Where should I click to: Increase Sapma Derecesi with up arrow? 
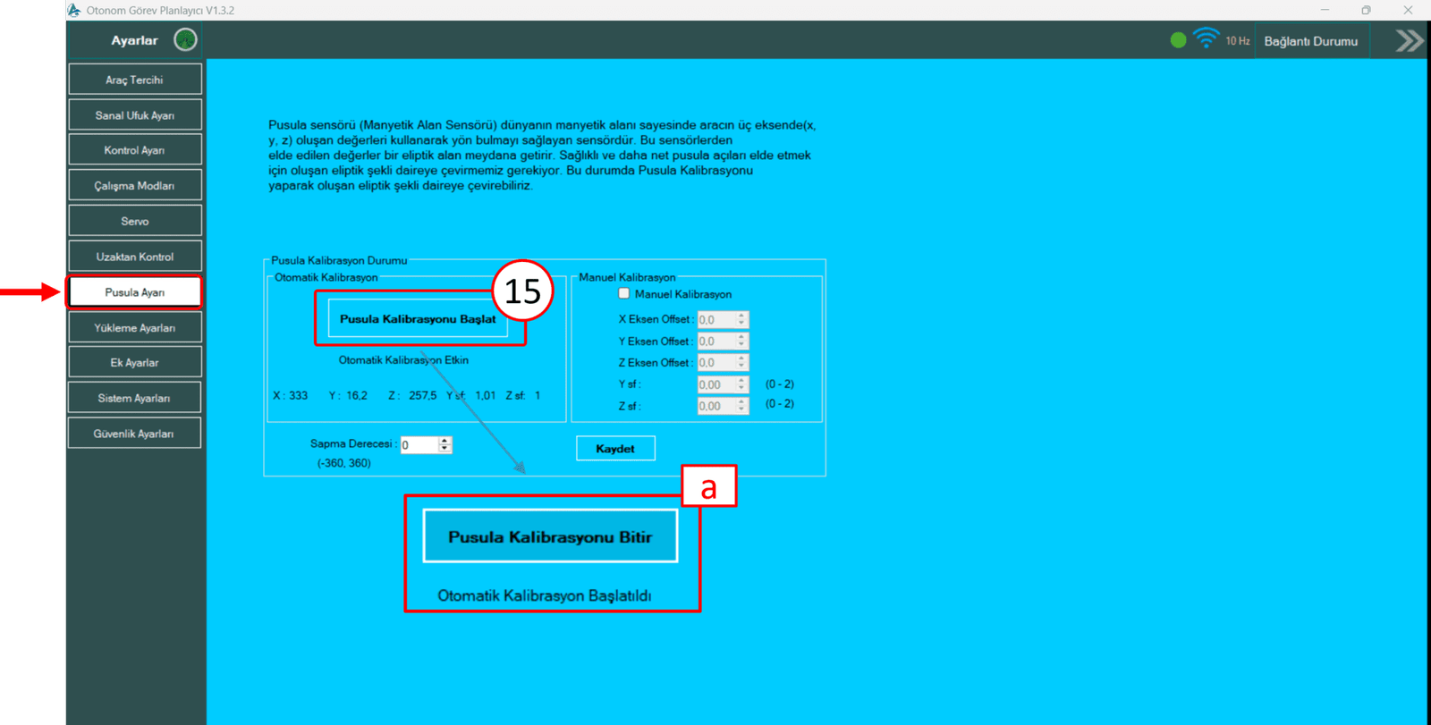click(x=445, y=442)
